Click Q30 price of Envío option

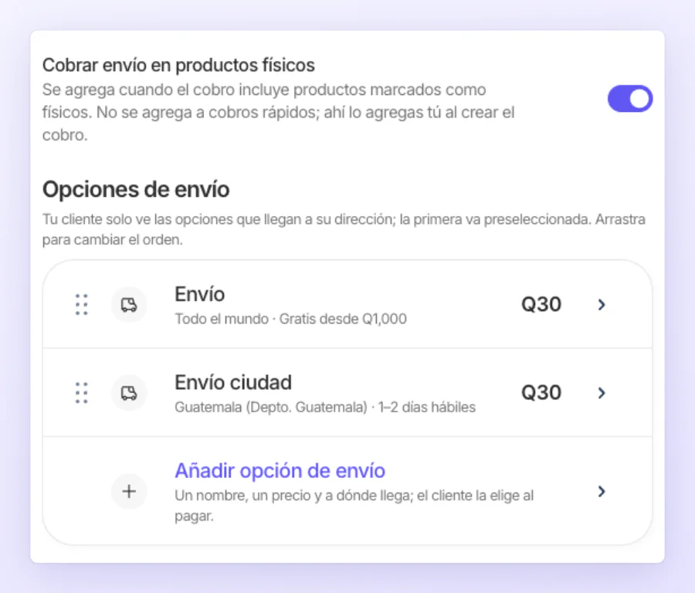click(541, 304)
